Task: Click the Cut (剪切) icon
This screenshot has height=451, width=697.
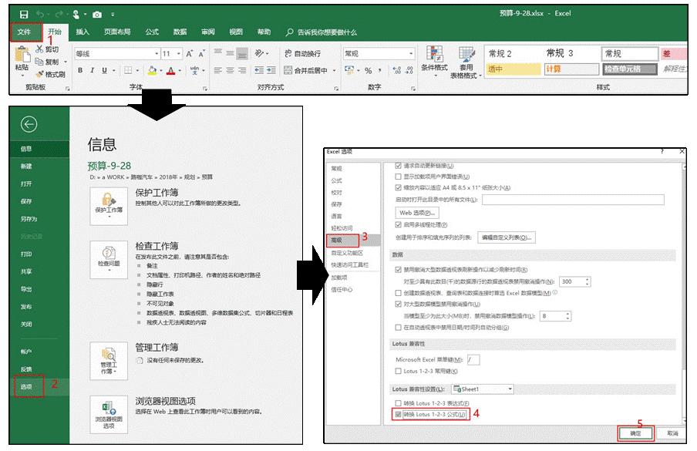Action: tap(39, 49)
